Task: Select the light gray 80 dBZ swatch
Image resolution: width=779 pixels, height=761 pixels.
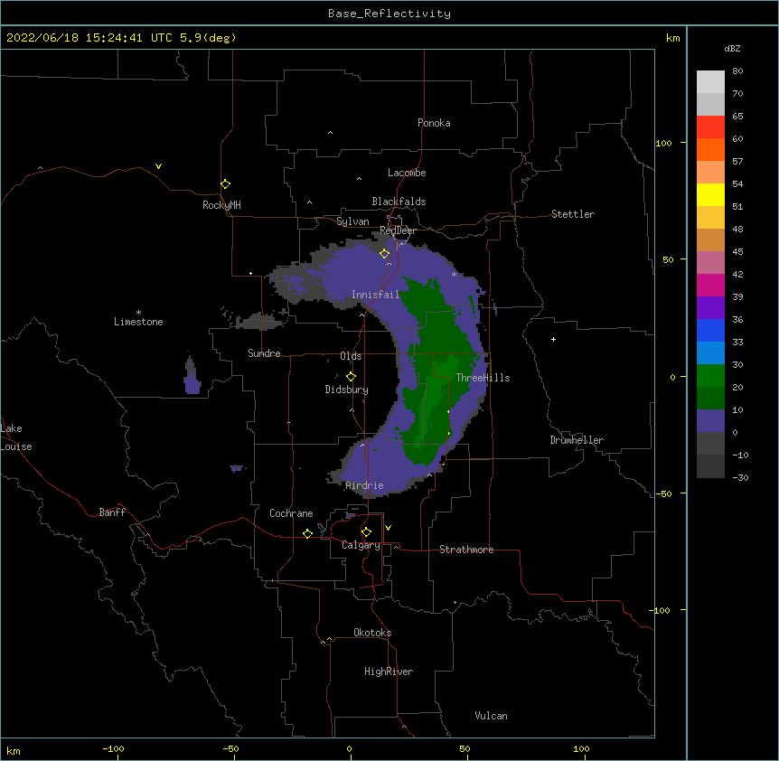Action: click(x=710, y=82)
